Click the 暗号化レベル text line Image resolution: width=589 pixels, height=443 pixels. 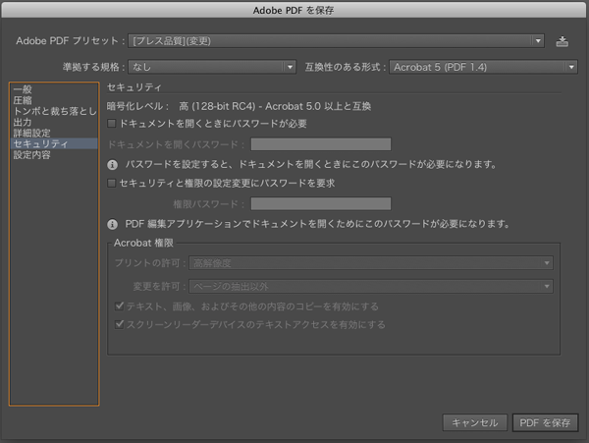(239, 106)
